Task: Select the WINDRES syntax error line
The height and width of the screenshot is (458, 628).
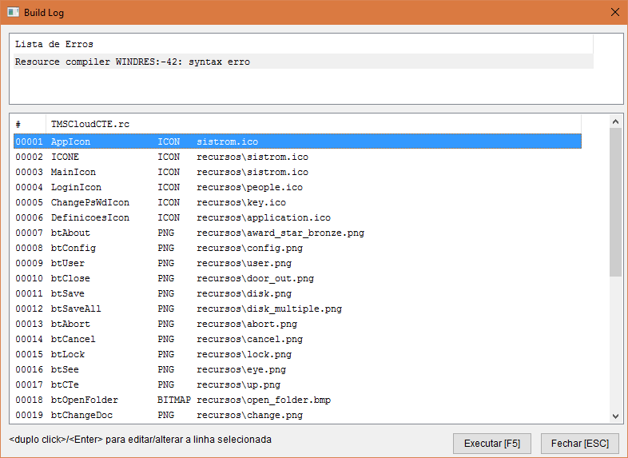Action: point(304,62)
